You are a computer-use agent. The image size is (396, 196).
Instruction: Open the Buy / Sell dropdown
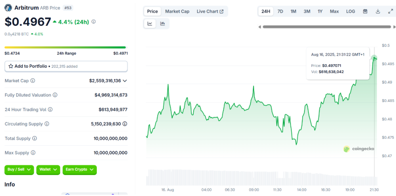click(19, 170)
